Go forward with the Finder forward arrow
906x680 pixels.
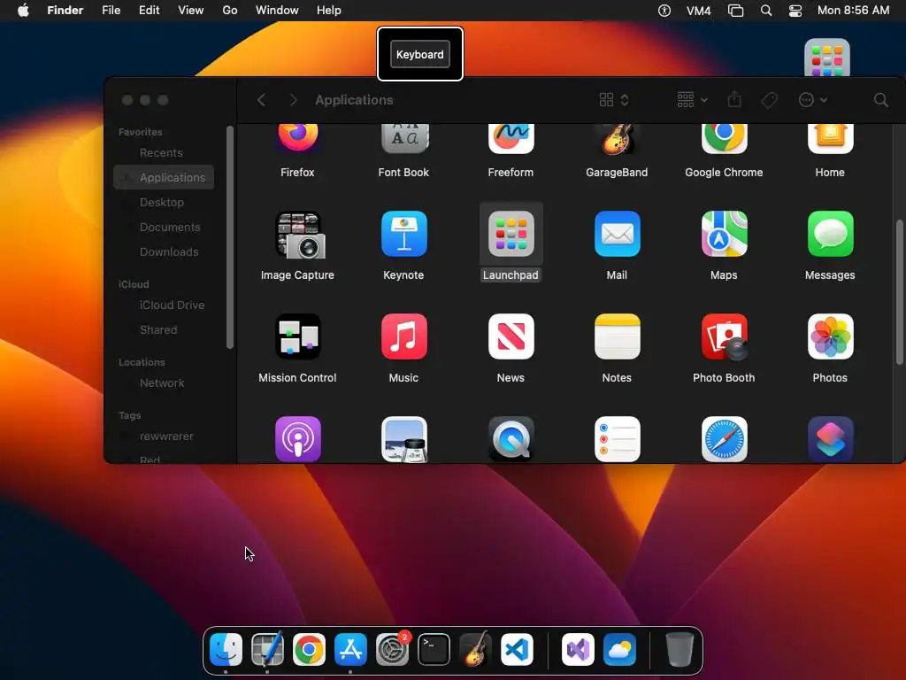pos(293,100)
